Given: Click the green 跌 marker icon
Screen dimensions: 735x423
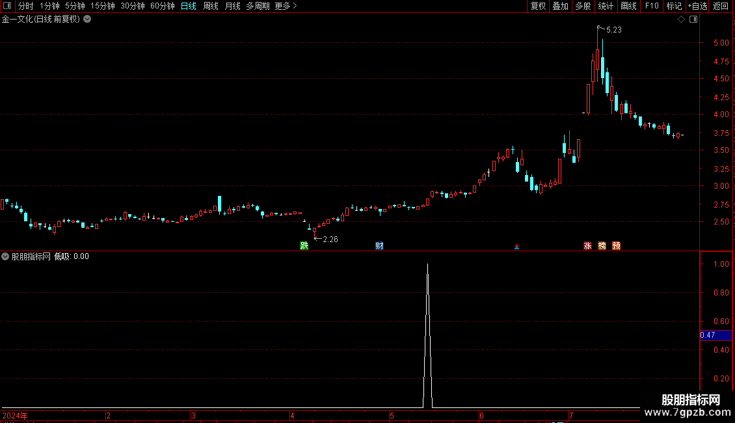Looking at the screenshot, I should [x=304, y=246].
